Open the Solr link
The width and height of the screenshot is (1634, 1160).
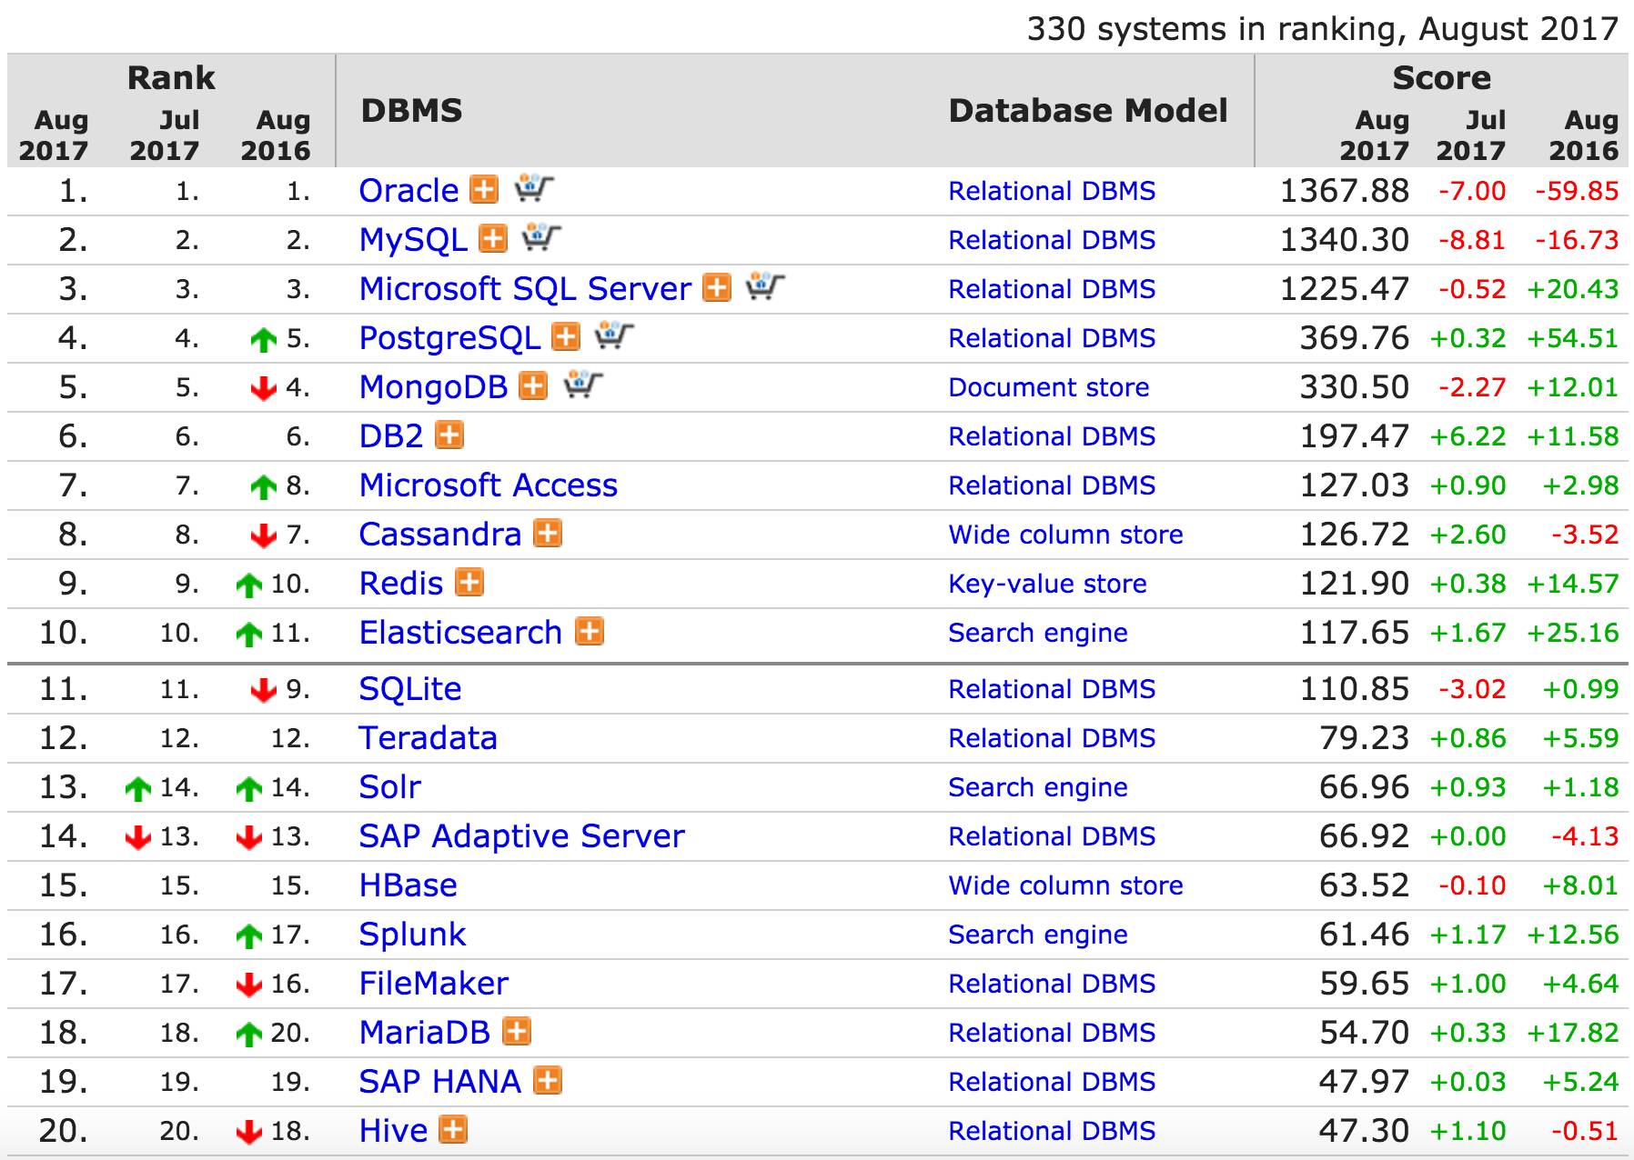[x=390, y=787]
